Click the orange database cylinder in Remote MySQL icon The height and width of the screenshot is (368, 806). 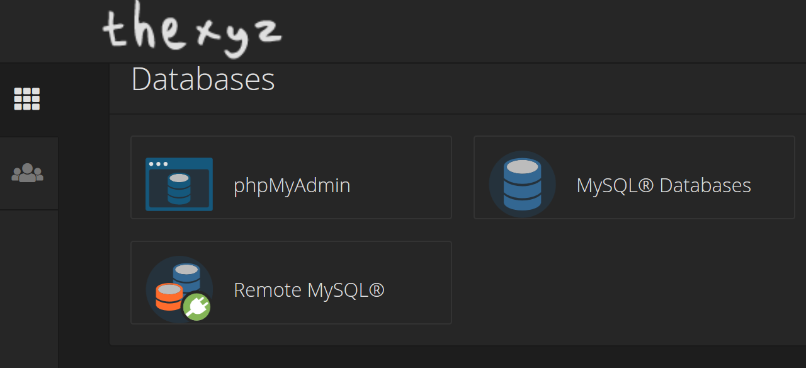169,297
